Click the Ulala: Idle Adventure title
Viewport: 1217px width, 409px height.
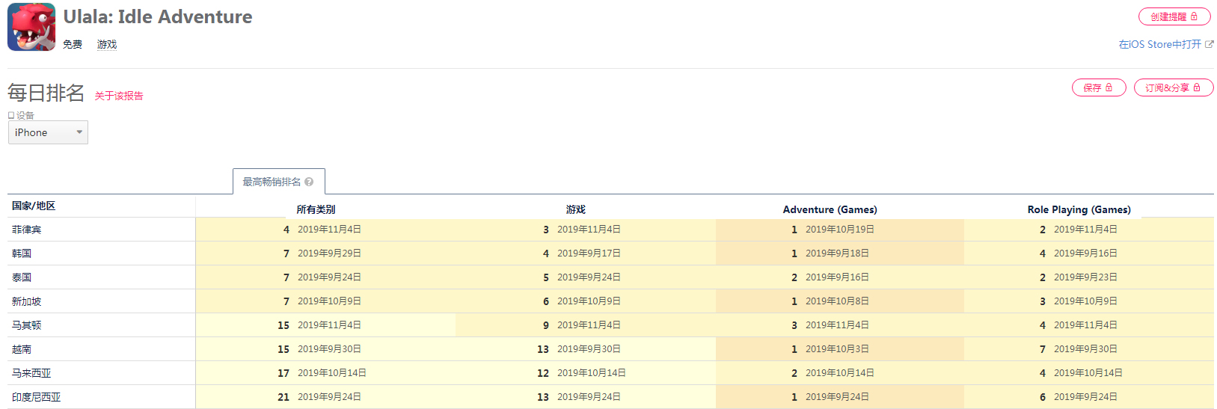pos(158,16)
